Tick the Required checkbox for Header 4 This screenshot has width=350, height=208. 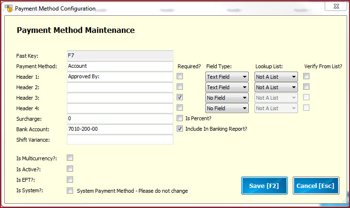[180, 108]
